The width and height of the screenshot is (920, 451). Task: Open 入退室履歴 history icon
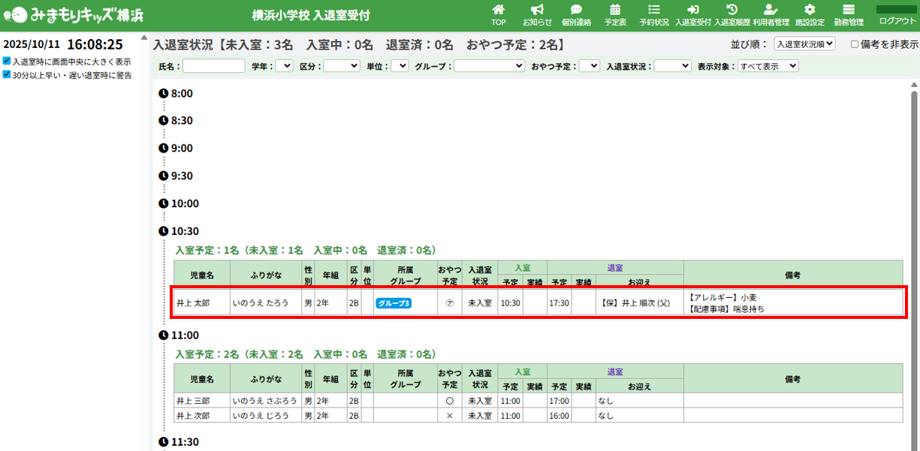pos(731,10)
